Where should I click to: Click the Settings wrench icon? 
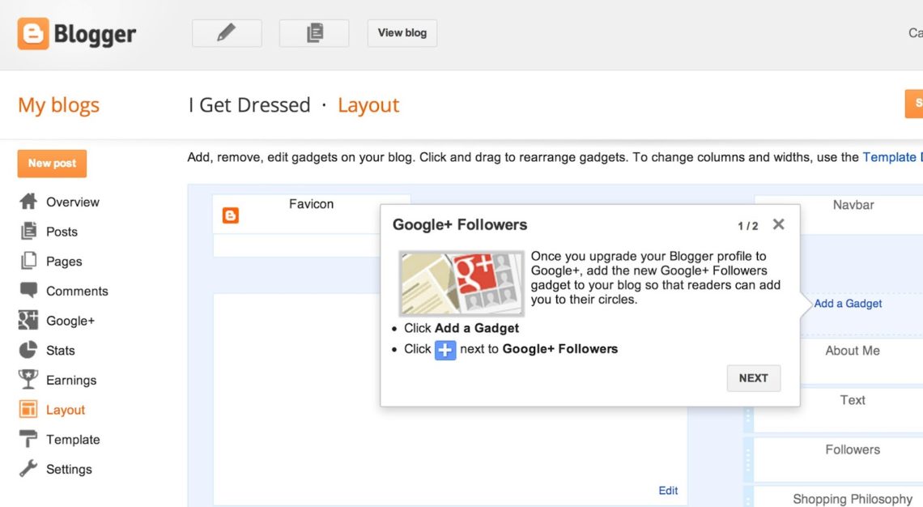click(x=28, y=468)
